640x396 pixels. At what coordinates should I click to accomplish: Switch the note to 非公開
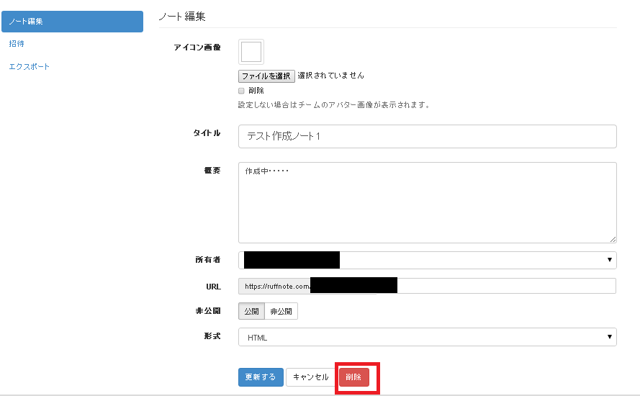281,312
